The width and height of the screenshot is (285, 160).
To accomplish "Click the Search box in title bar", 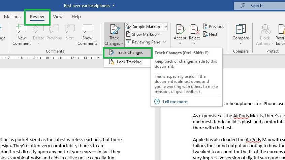I will tap(259, 6).
